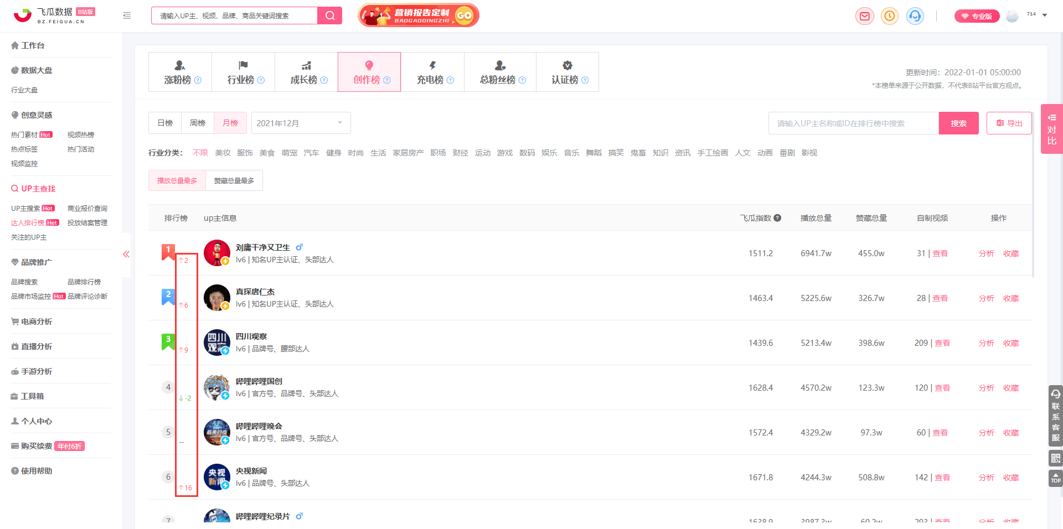The width and height of the screenshot is (1063, 529).
Task: Click the blue headset customer service icon
Action: tap(915, 16)
